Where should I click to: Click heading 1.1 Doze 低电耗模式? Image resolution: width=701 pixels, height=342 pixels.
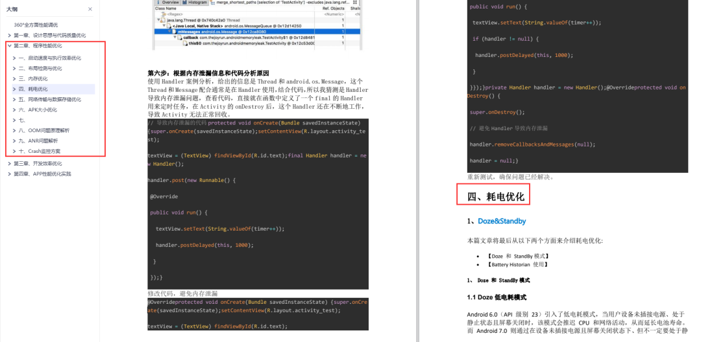click(497, 297)
